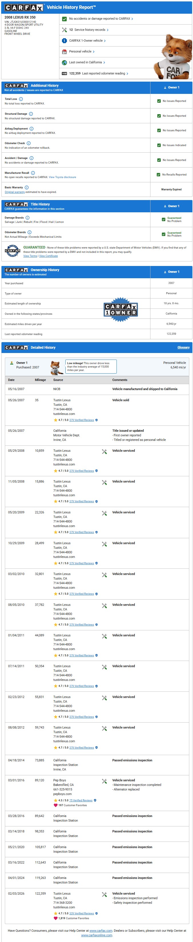Open the Glossary link

point(183,347)
